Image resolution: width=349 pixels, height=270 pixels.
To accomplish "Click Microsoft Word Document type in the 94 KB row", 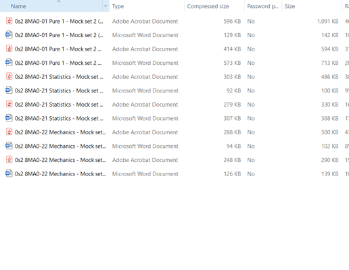I will (145, 146).
